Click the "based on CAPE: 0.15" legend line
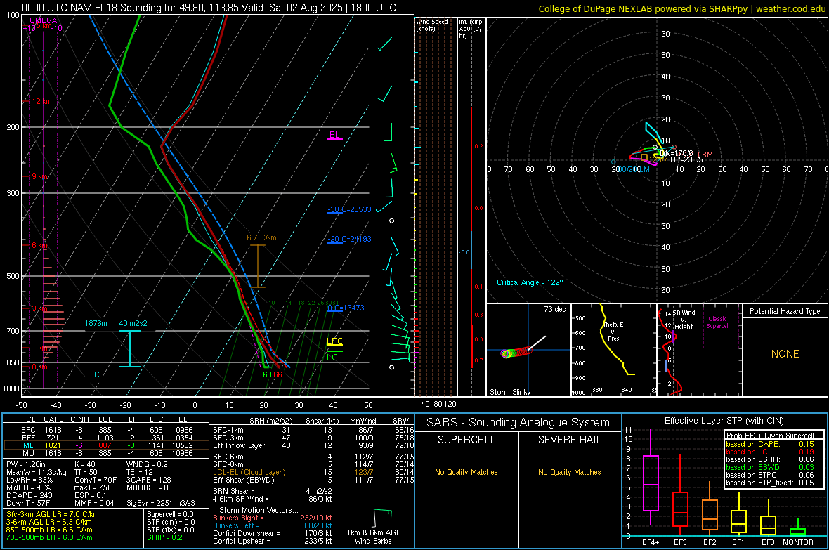829x550 pixels. 770,444
